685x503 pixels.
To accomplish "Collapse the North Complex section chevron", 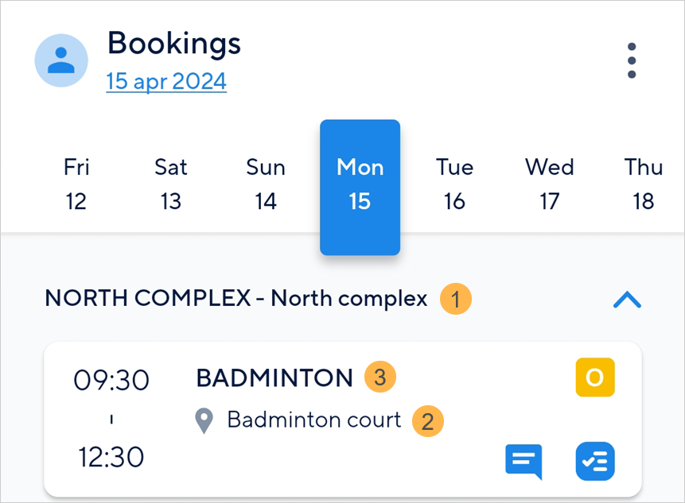I will [627, 300].
